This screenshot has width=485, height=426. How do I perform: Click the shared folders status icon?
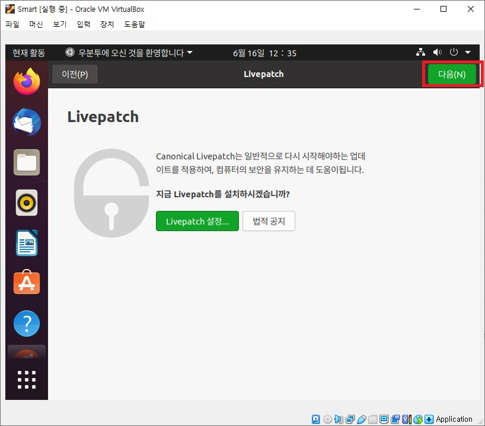pos(373,419)
